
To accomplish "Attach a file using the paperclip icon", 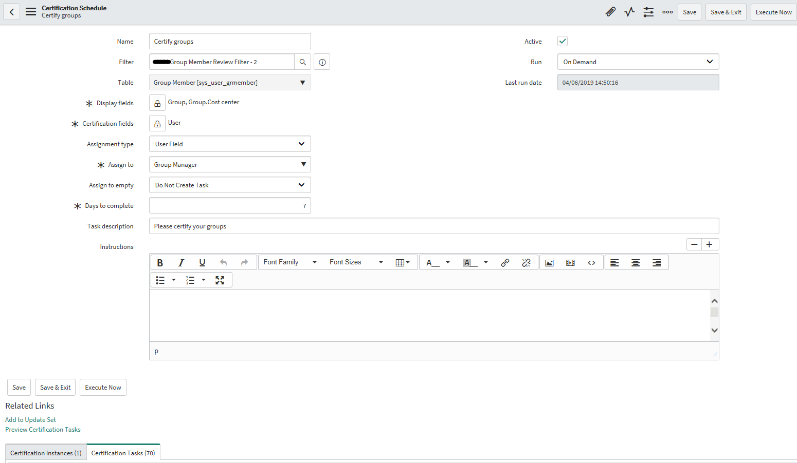I will (610, 11).
